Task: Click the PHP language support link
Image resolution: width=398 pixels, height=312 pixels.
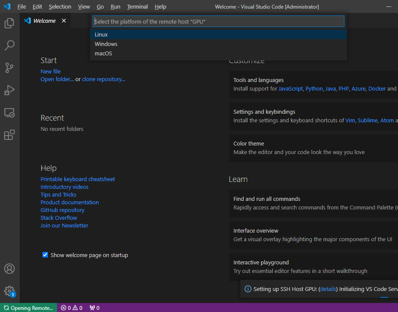Action: tap(344, 89)
